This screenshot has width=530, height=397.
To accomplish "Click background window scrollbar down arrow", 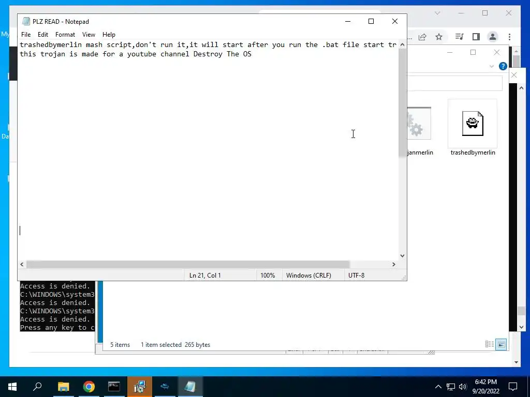I will click(x=516, y=362).
